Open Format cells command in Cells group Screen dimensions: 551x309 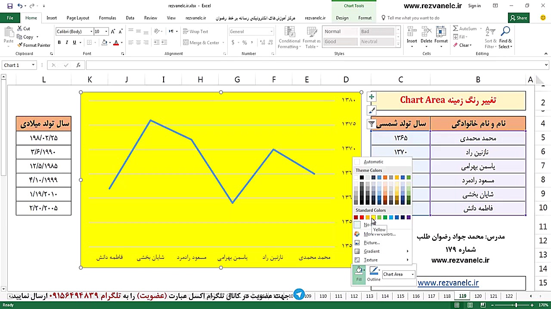click(x=441, y=36)
